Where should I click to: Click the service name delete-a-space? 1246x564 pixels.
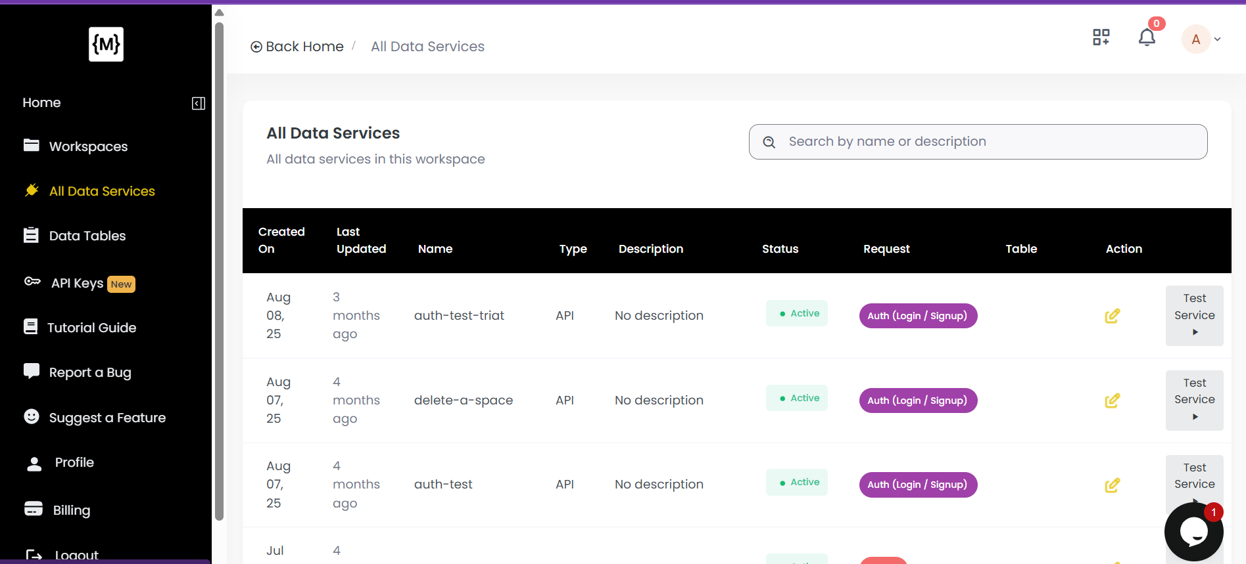(464, 401)
